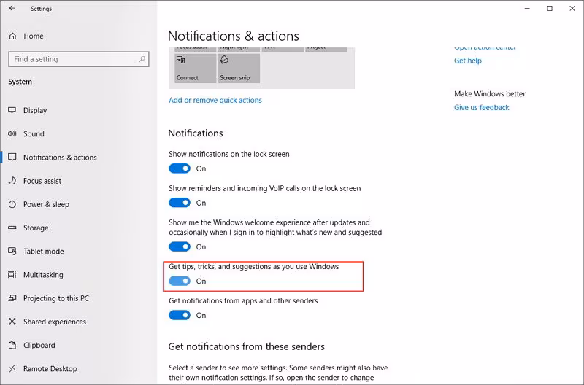Toggle notifications from apps and other senders
The width and height of the screenshot is (584, 385).
180,315
